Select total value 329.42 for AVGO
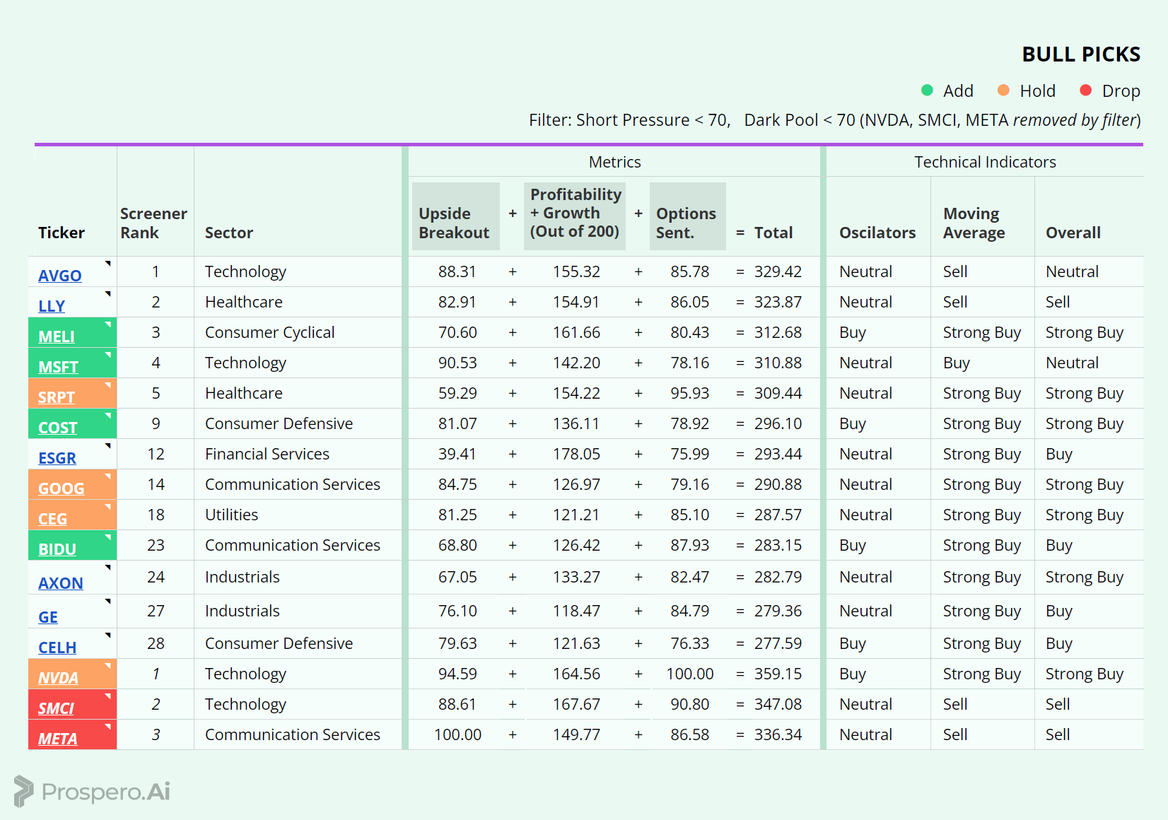Image resolution: width=1168 pixels, height=820 pixels. [778, 271]
